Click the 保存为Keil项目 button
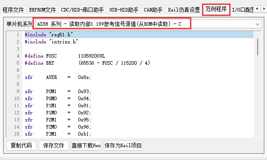267x160 pixels. click(x=123, y=145)
